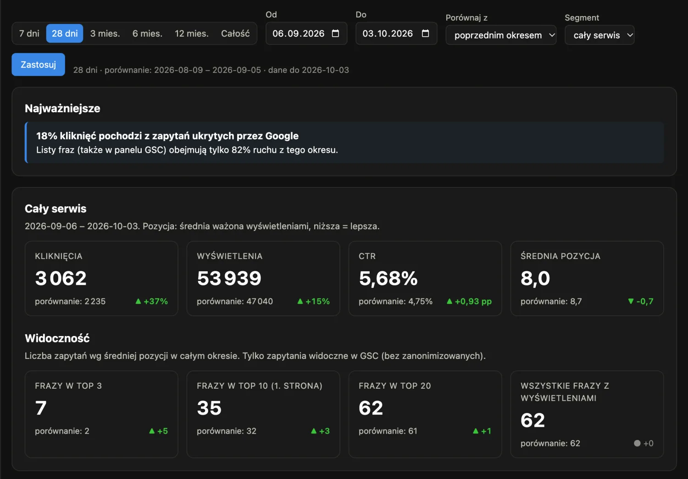Click the Cały serwis section heading
The image size is (688, 479).
click(x=55, y=209)
